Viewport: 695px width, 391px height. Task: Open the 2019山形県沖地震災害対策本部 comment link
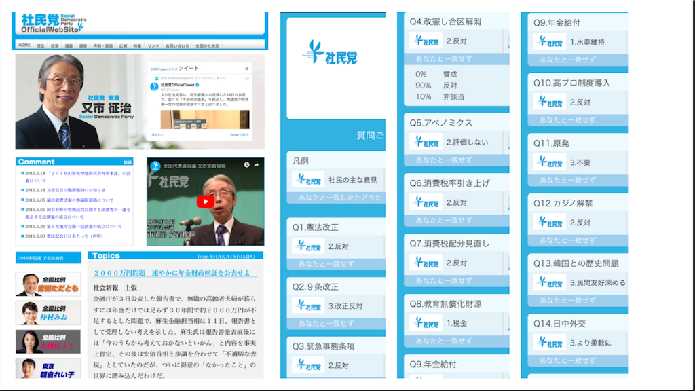pos(78,177)
